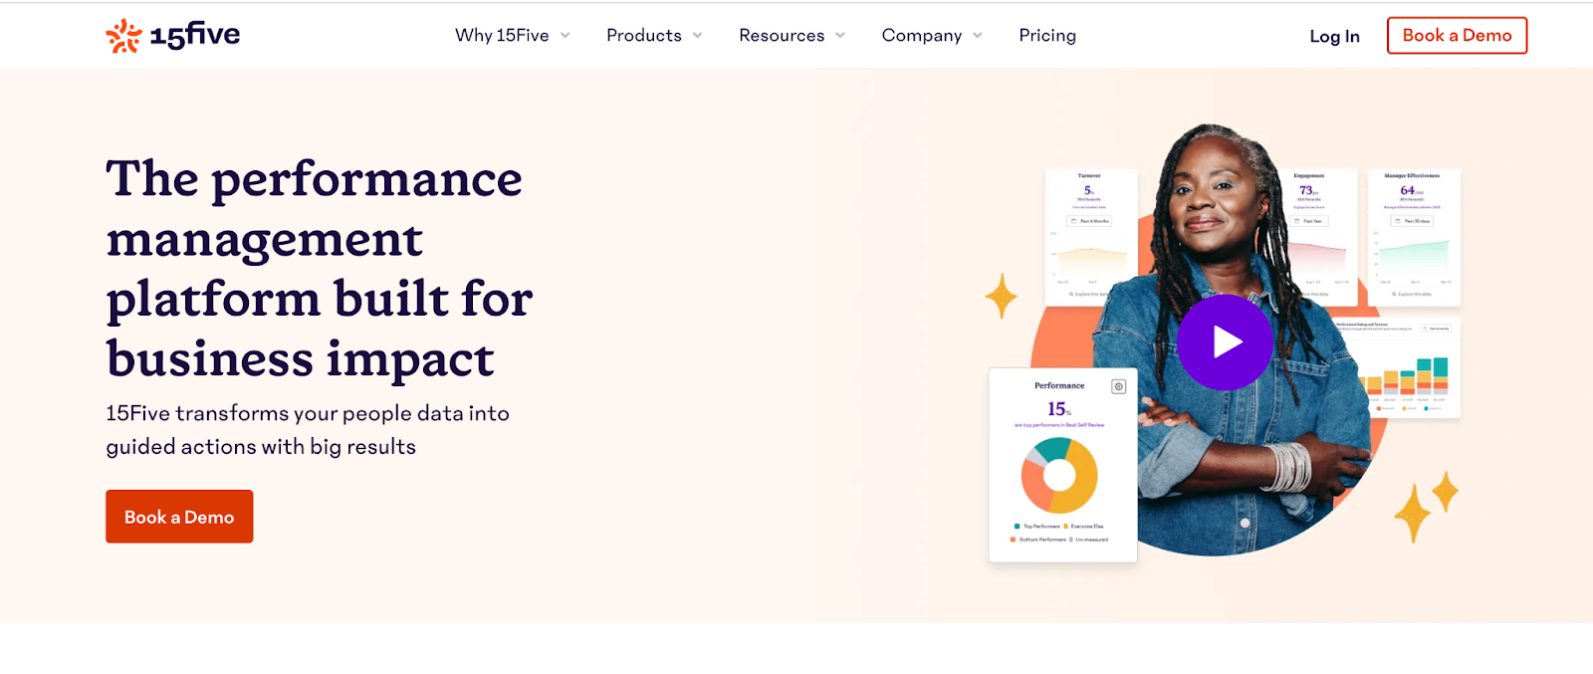Go to the Pricing page
Viewport: 1593px width, 674px height.
[x=1047, y=36]
